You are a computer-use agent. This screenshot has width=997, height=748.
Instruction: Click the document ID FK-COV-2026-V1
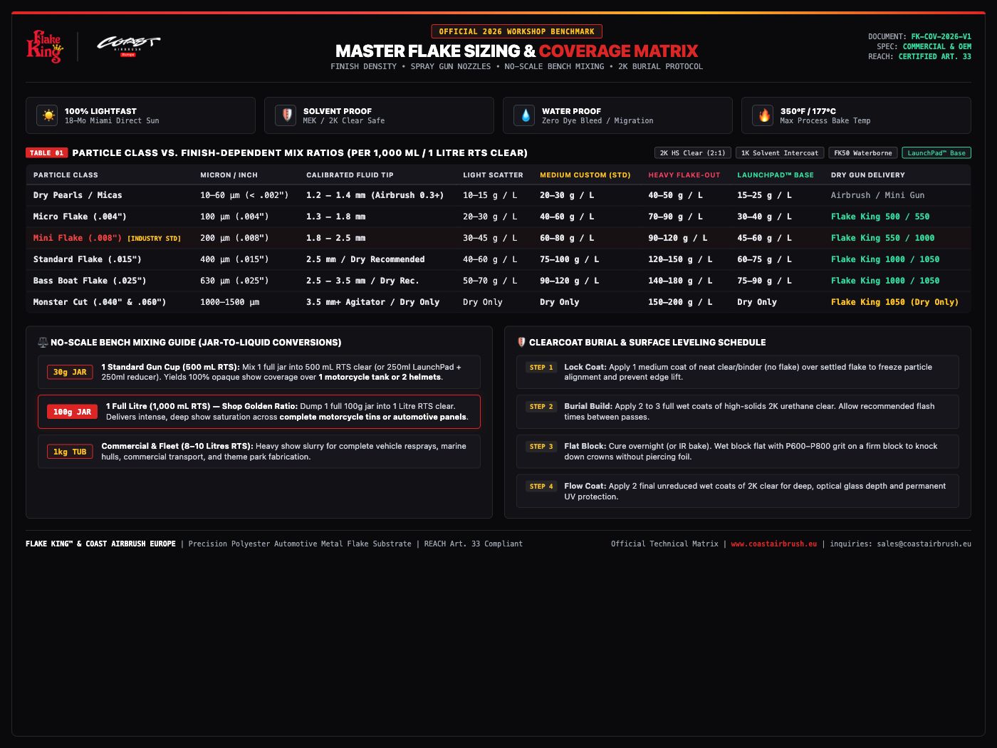point(941,36)
